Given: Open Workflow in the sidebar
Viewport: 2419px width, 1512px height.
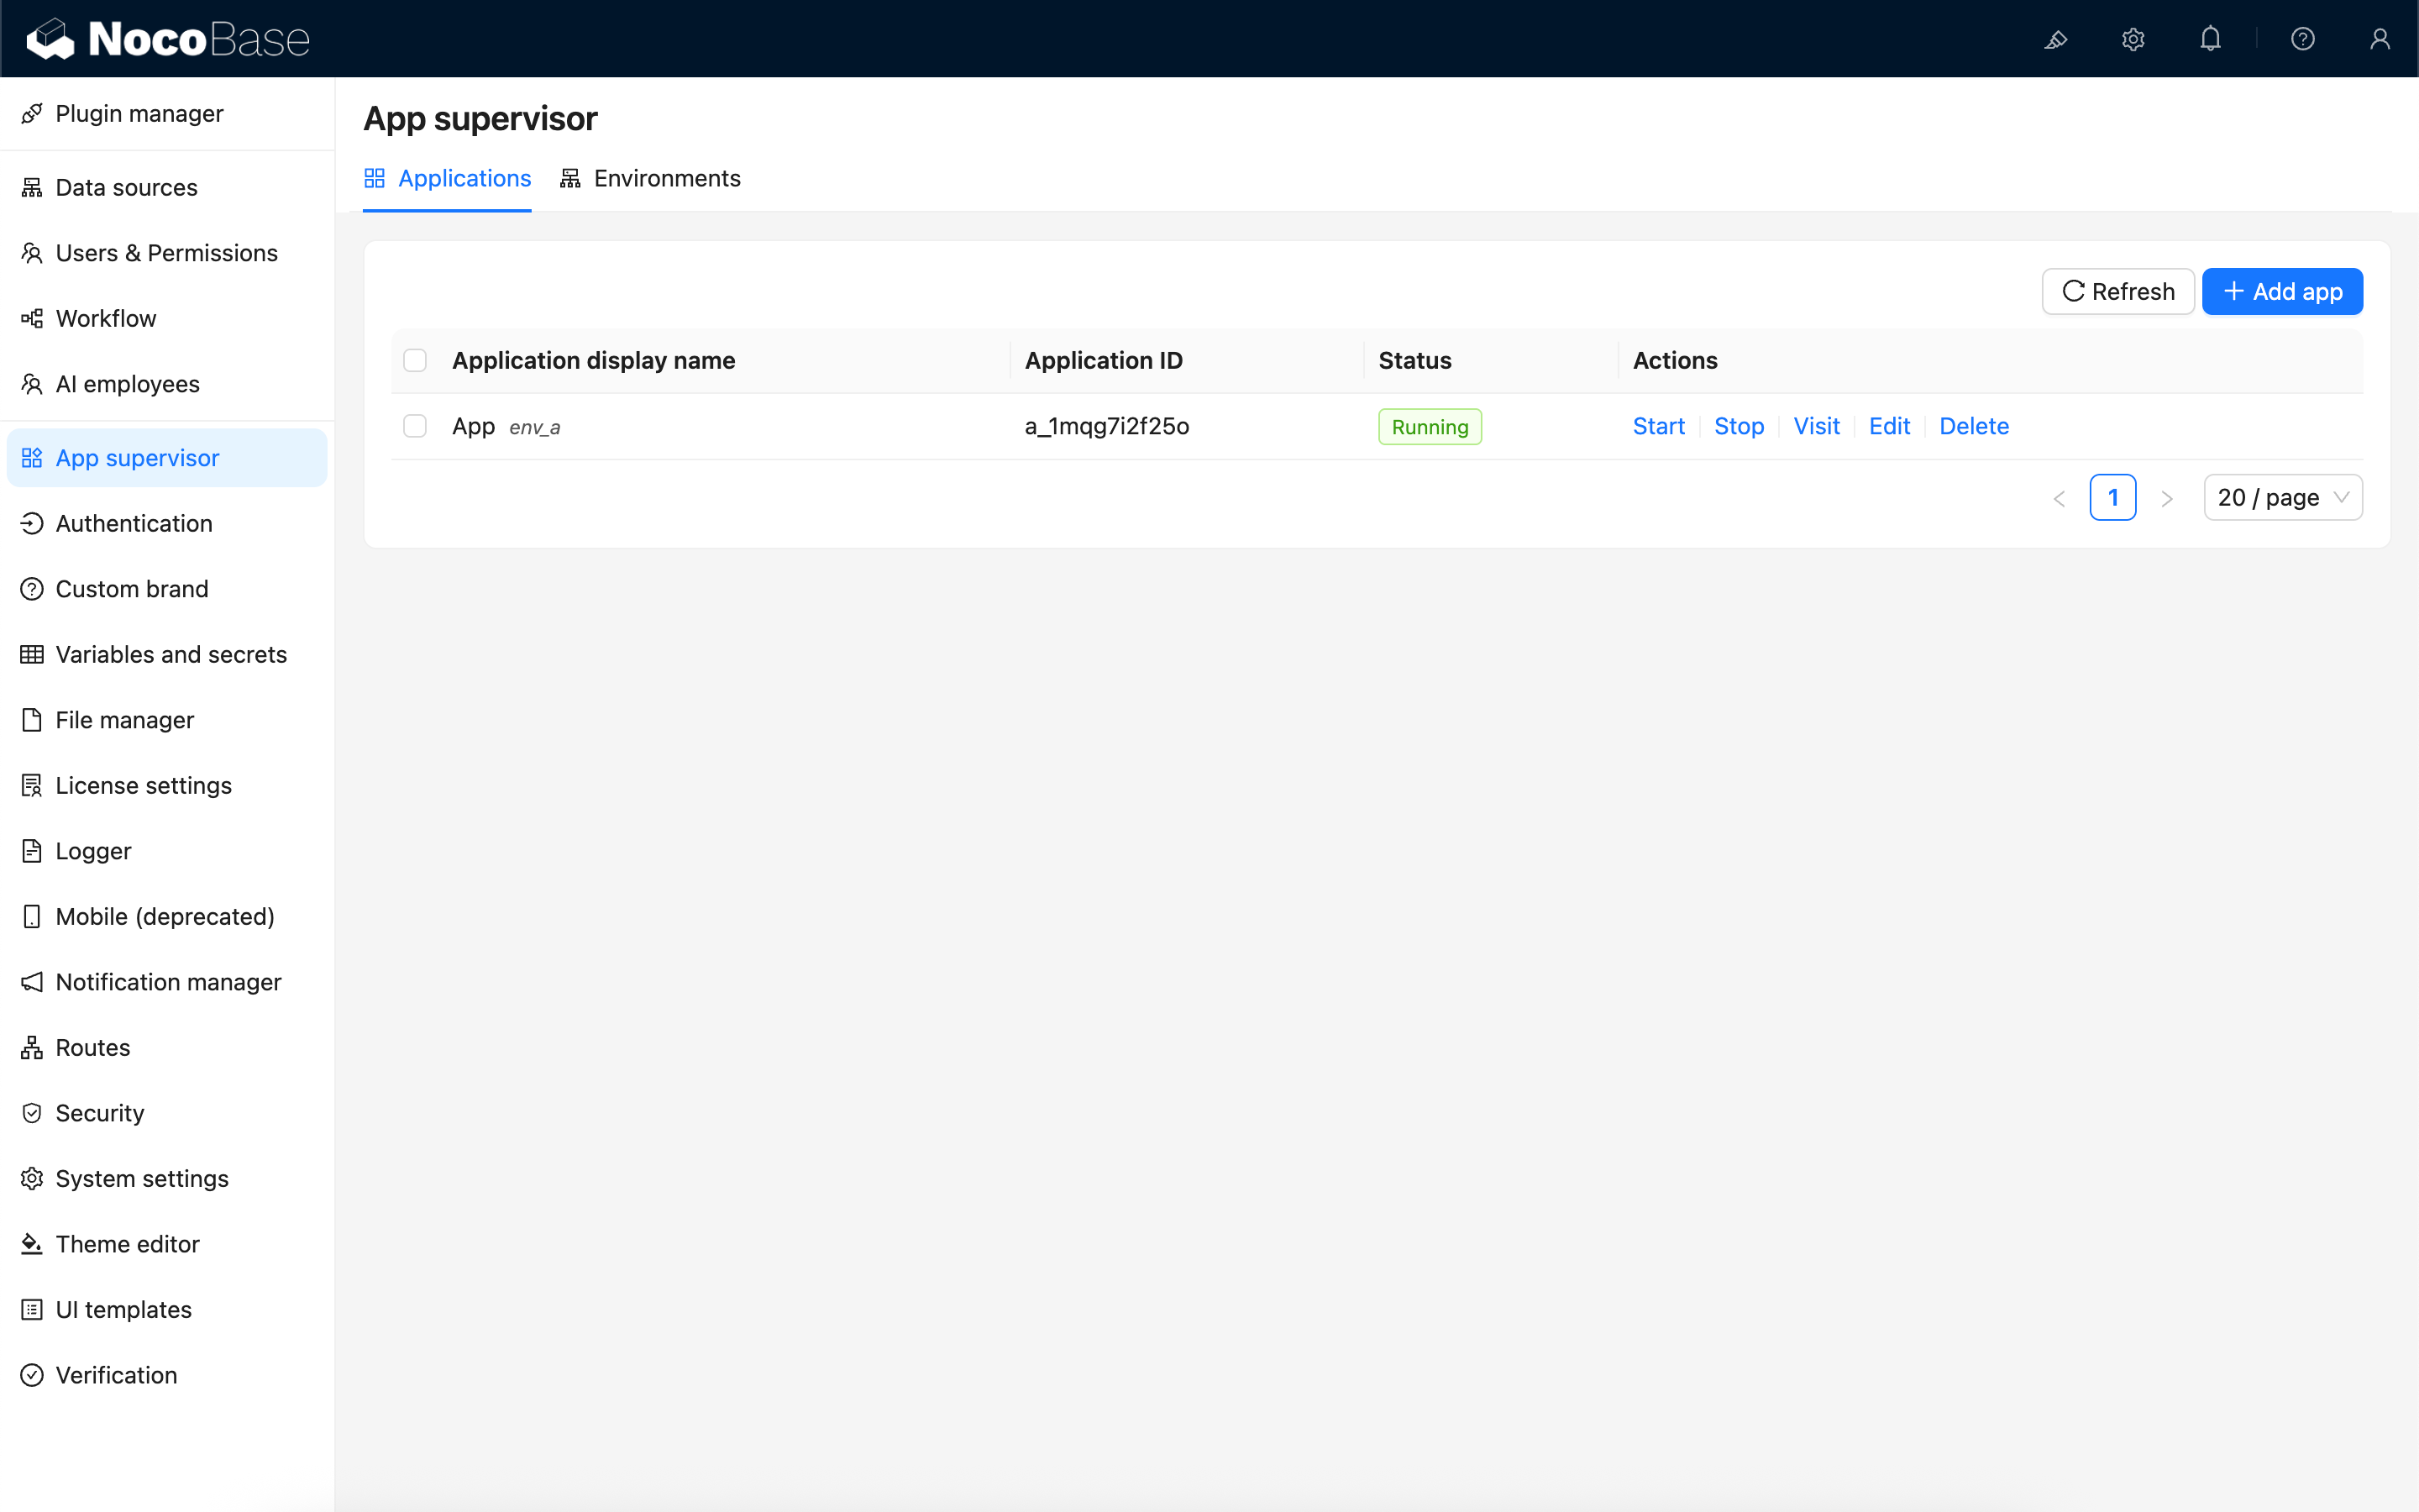Looking at the screenshot, I should (106, 318).
